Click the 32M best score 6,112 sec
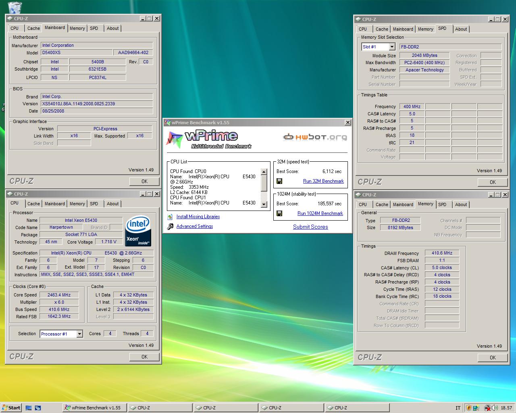Viewport: 516px width, 413px height. tap(332, 171)
